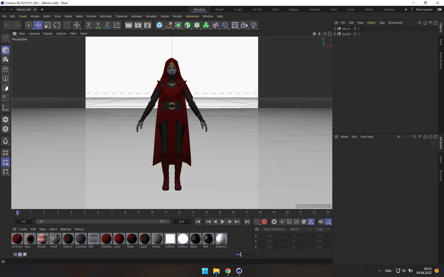444x277 pixels.
Task: Add a Light object
Action: pos(254,25)
